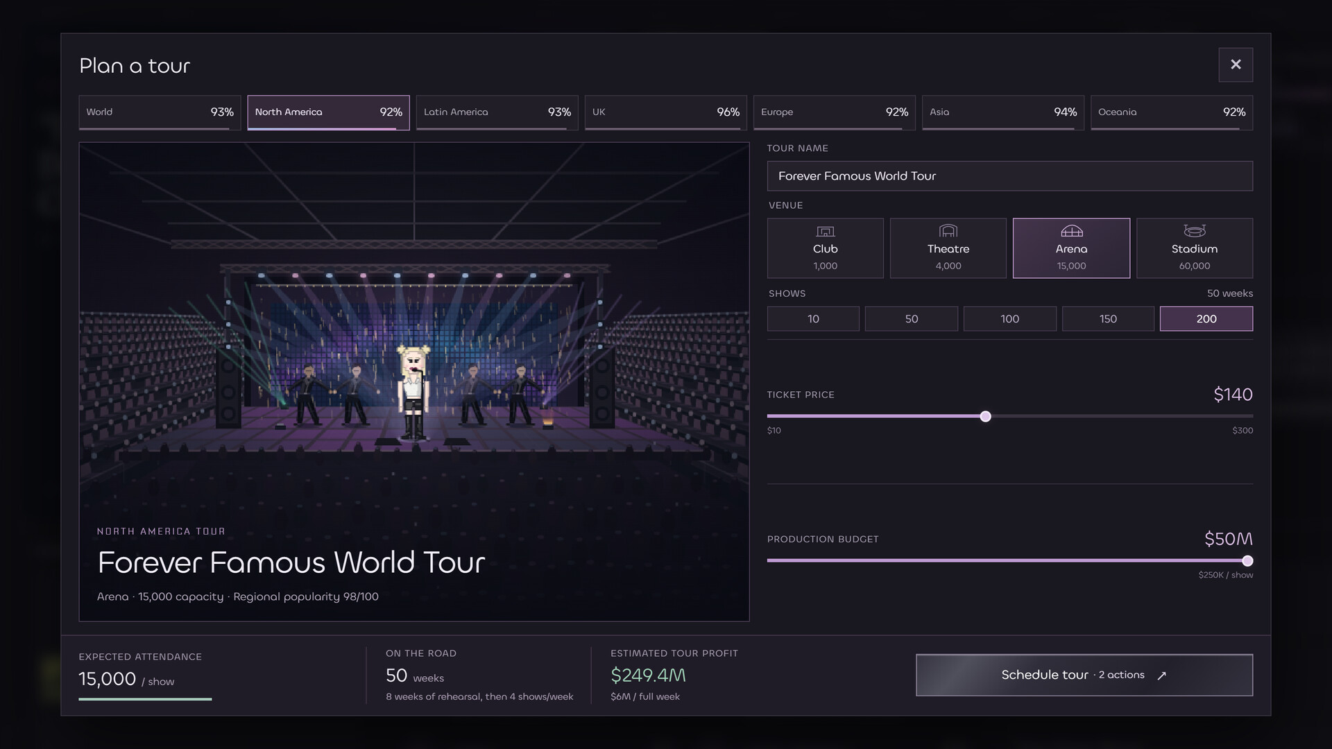Click the Schedule tour button
Image resolution: width=1332 pixels, height=749 pixels.
pyautogui.click(x=1084, y=675)
